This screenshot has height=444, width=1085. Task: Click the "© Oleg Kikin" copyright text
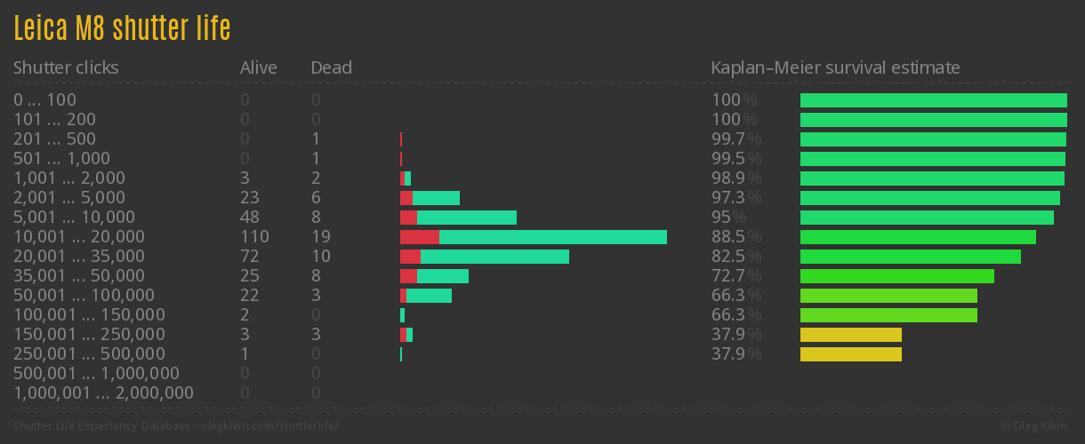click(1035, 426)
